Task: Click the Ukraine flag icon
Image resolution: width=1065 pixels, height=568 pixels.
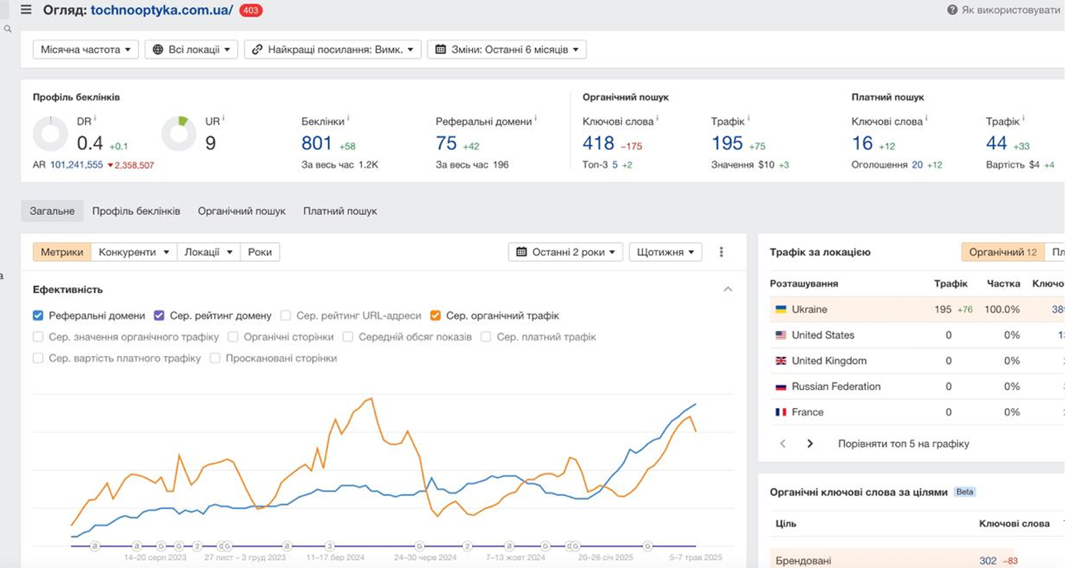Action: tap(781, 309)
